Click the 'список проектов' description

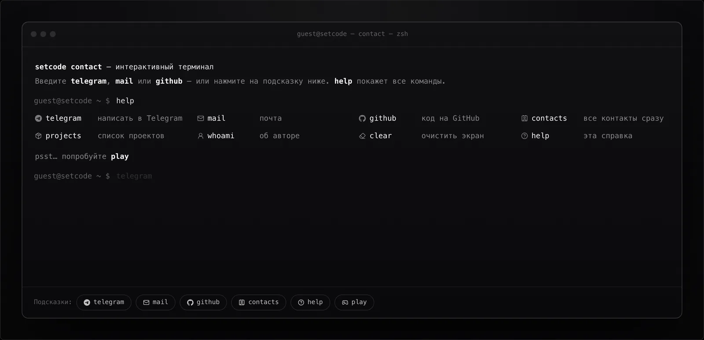point(131,136)
